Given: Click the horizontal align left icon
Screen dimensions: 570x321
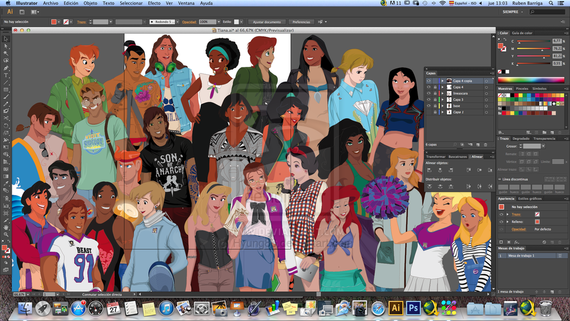Looking at the screenshot, I should pos(430,170).
